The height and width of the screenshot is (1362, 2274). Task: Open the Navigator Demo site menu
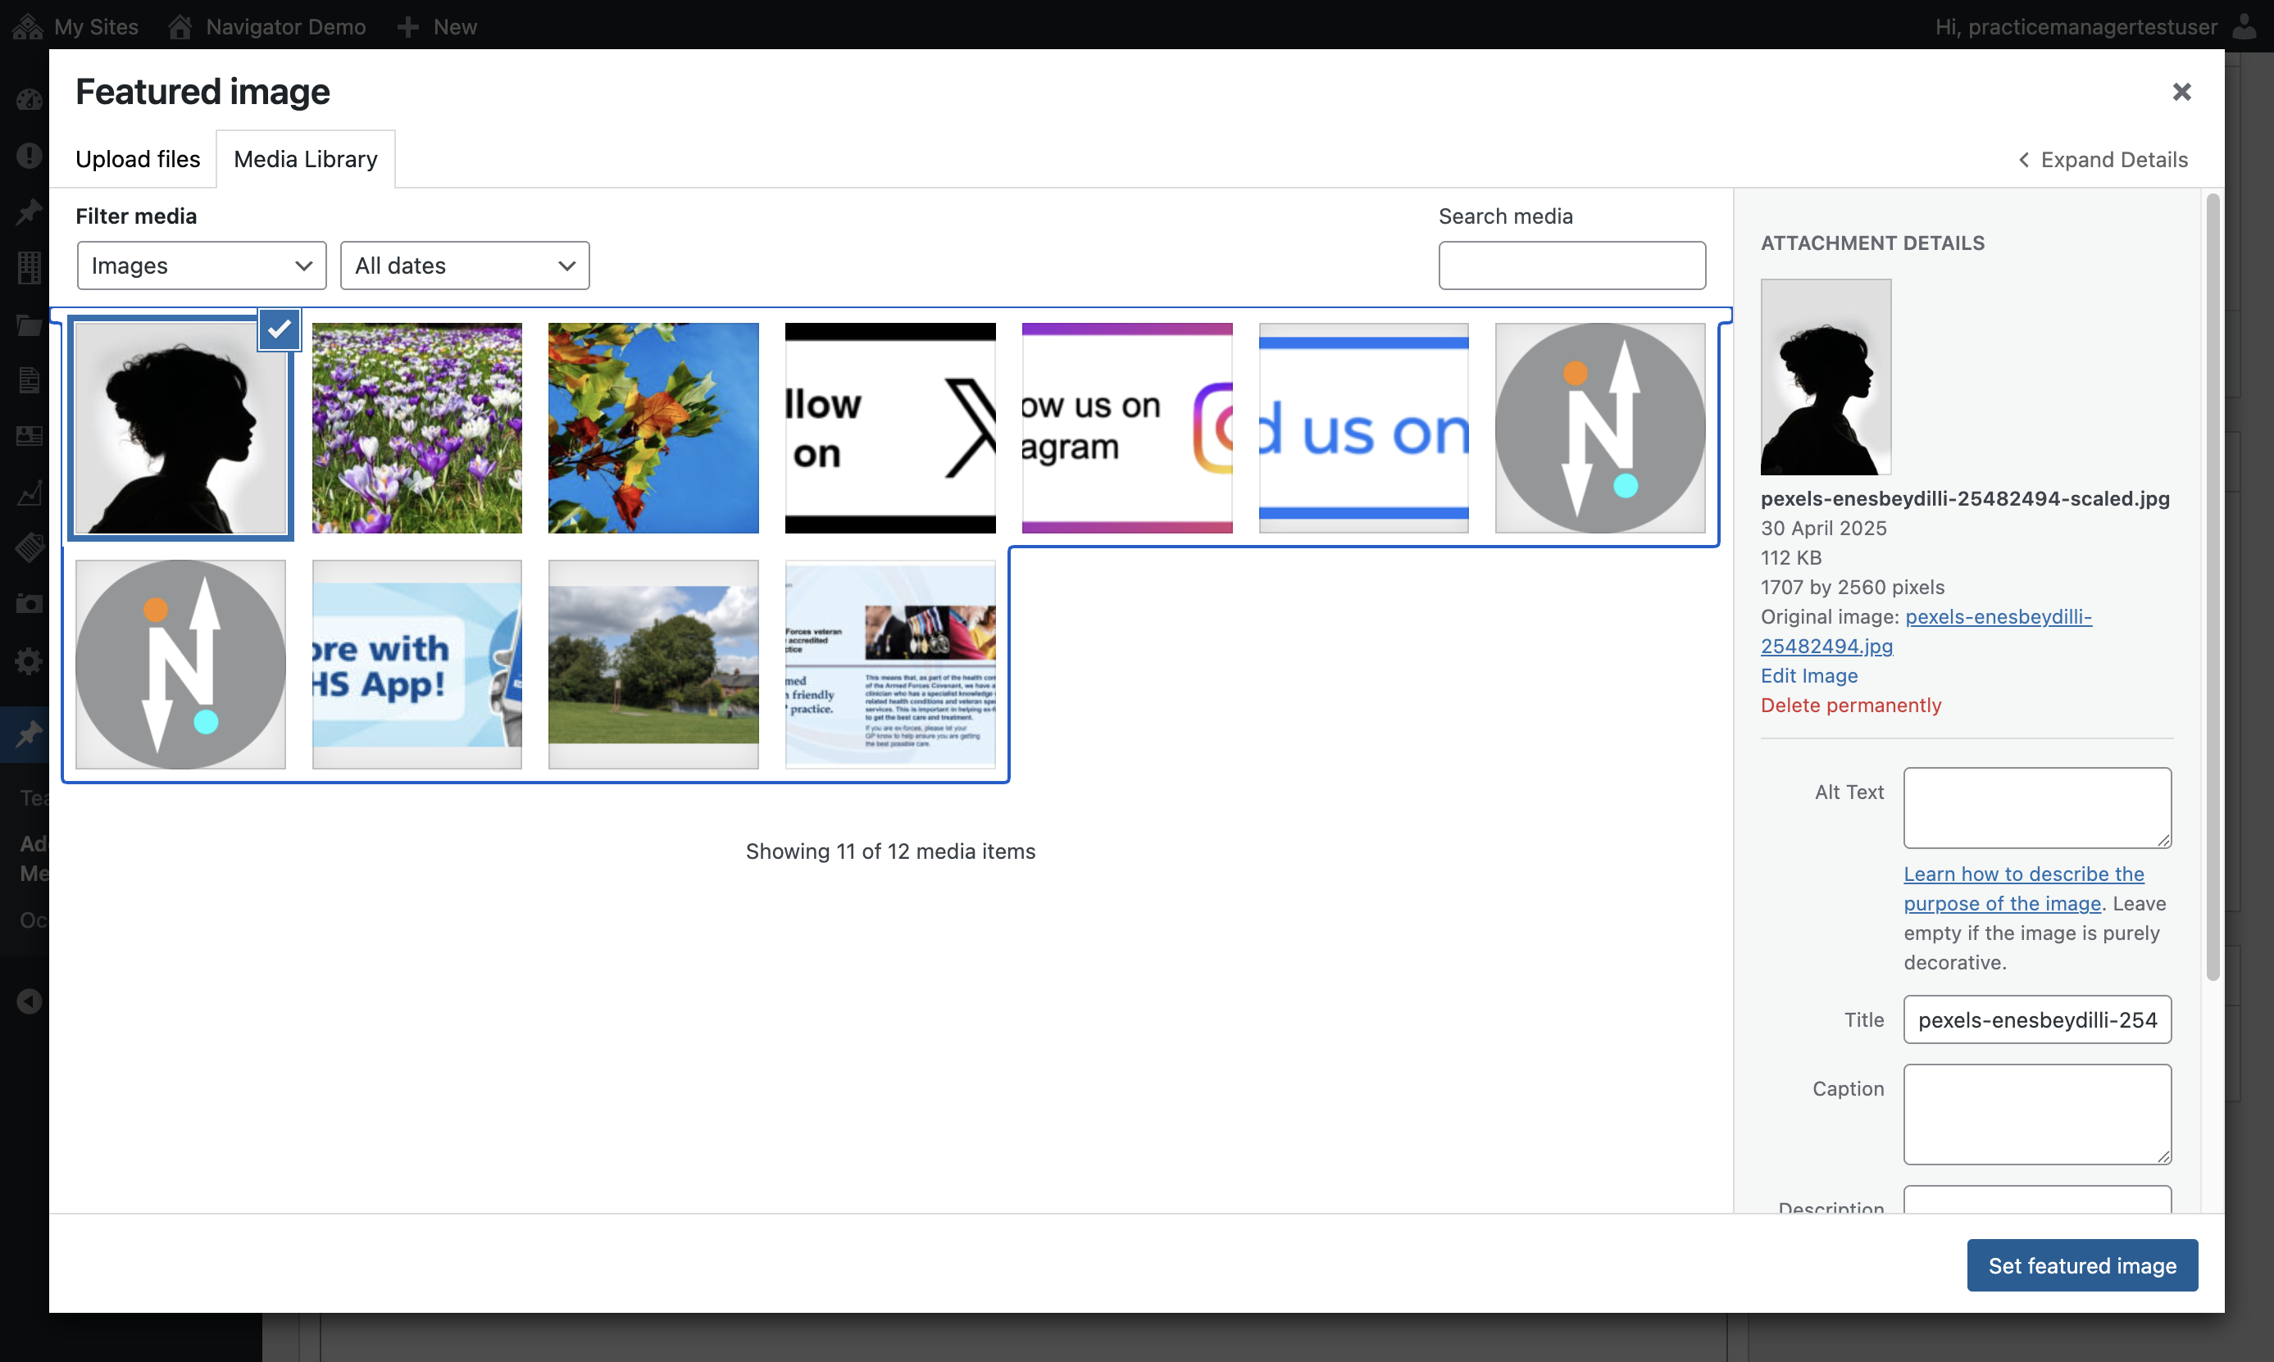(x=267, y=25)
